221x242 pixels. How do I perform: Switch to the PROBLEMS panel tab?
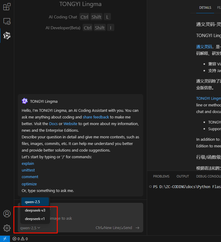click(x=161, y=176)
